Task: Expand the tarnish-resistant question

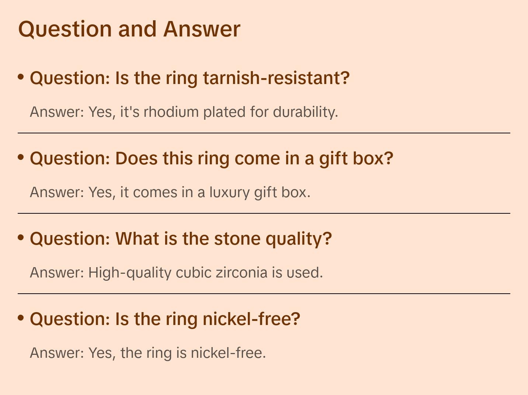Action: (190, 78)
